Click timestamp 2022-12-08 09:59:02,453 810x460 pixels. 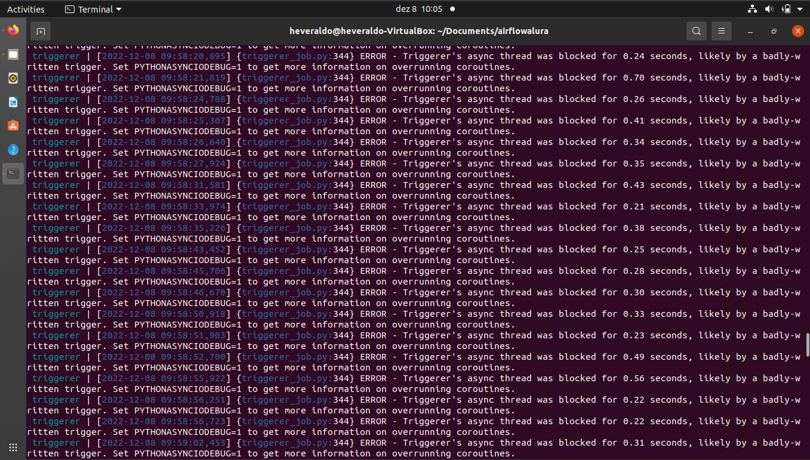click(x=164, y=443)
